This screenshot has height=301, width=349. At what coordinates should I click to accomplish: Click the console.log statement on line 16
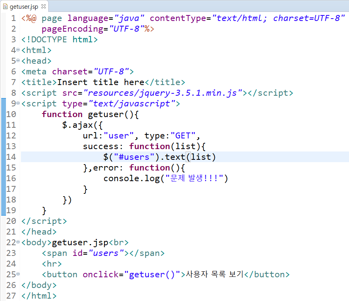pyautogui.click(x=165, y=178)
